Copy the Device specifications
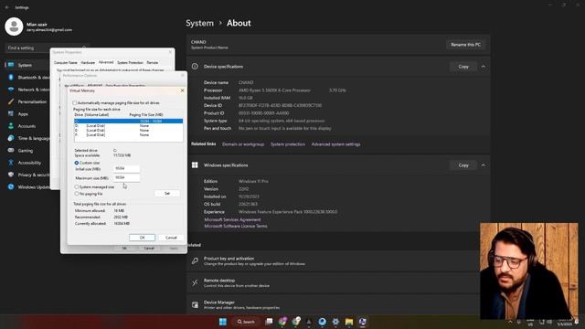Screen dimensions: 585x329 point(463,67)
